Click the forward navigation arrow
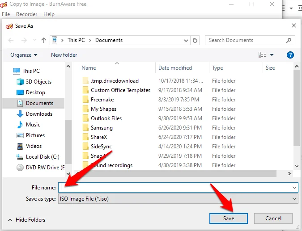The height and width of the screenshot is (231, 302). [x=24, y=40]
